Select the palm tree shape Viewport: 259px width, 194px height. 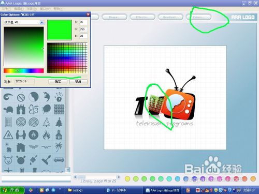(x=59, y=147)
